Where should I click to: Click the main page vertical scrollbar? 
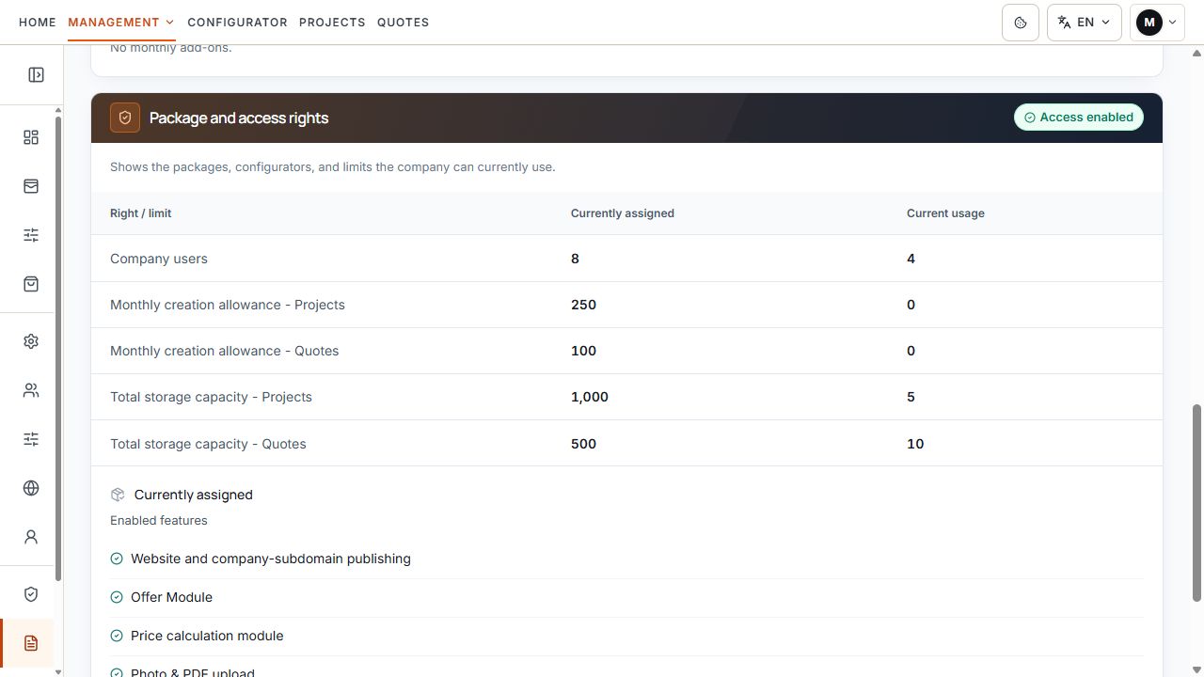pyautogui.click(x=1196, y=503)
